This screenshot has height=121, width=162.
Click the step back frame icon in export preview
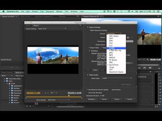(x=45, y=93)
